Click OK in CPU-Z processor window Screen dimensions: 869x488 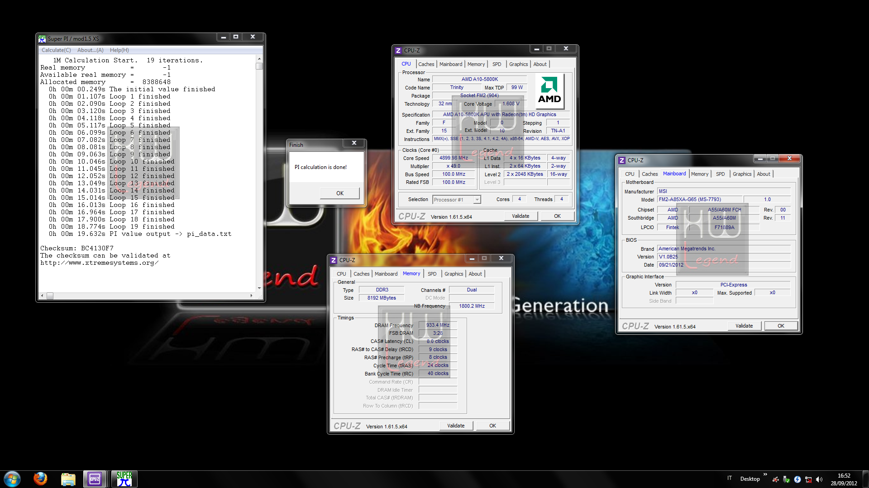[x=557, y=216]
